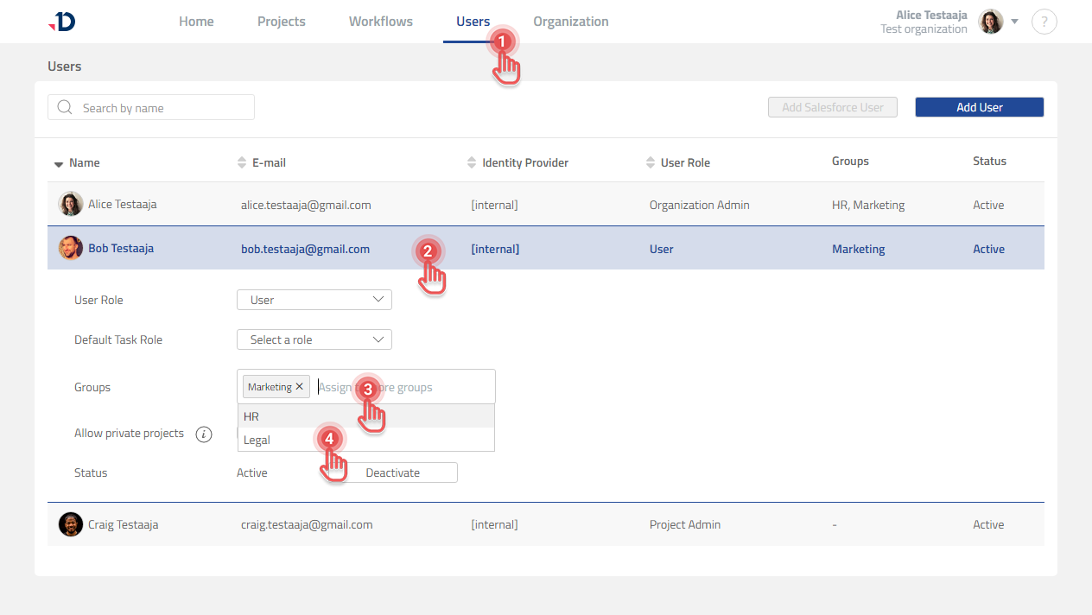This screenshot has height=615, width=1092.
Task: Click the search magnifier icon
Action: pyautogui.click(x=64, y=108)
